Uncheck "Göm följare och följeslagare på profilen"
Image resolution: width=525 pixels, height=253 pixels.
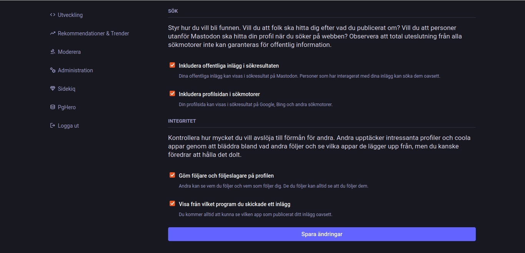tap(172, 175)
